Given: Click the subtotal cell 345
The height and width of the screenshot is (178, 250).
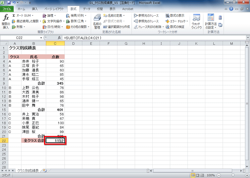Looking at the screenshot, I should (55, 83).
